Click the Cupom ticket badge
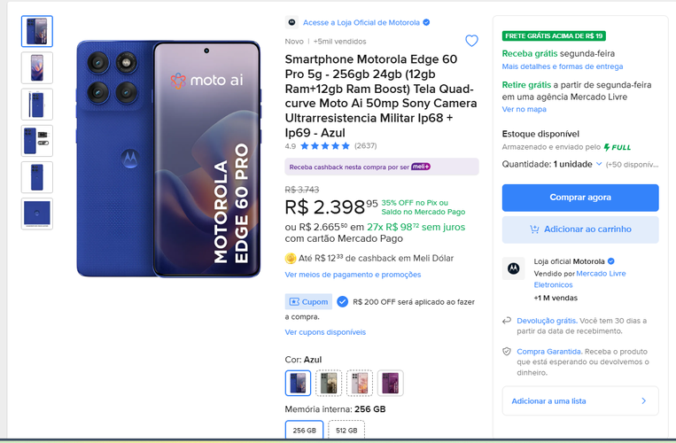Screen dimensions: 676x443 tap(308, 301)
